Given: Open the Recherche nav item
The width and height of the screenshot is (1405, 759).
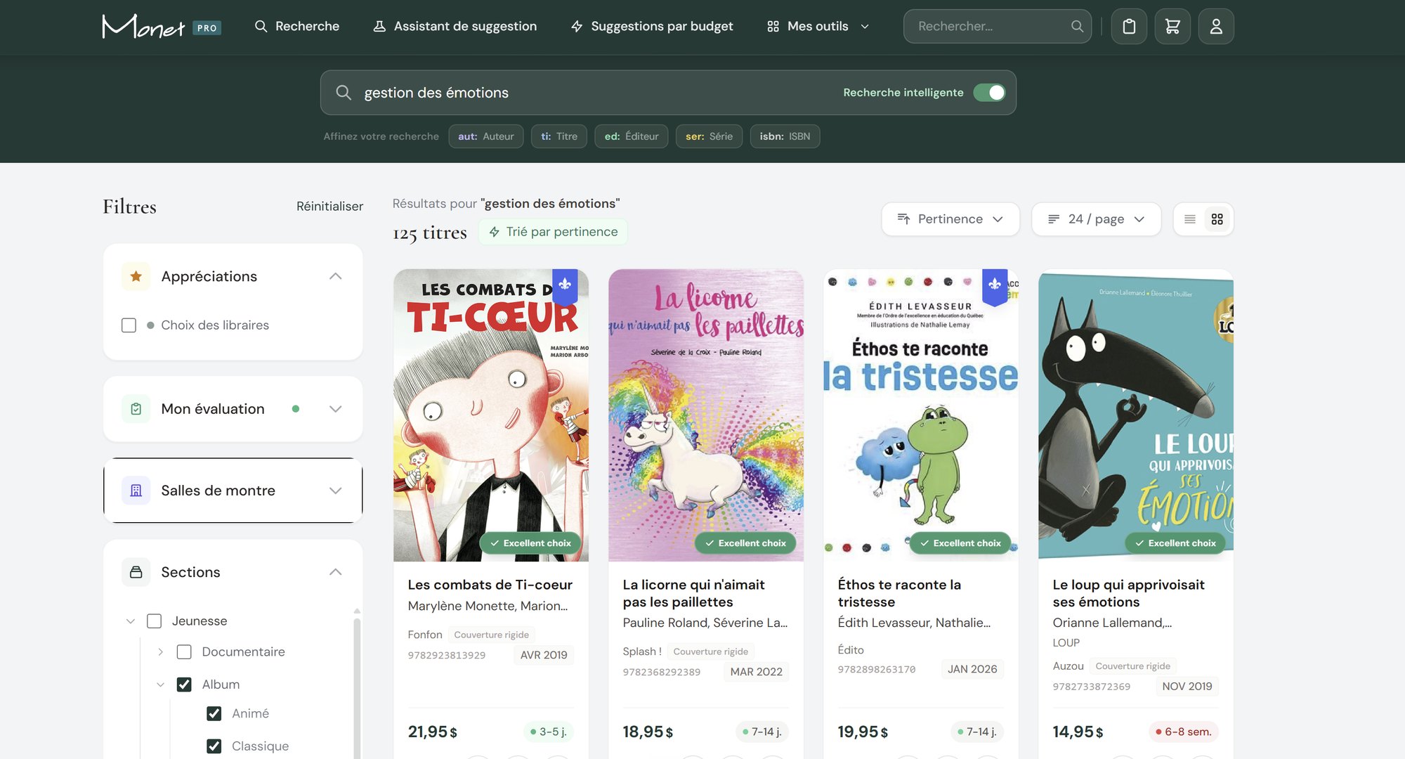Looking at the screenshot, I should pos(297,26).
